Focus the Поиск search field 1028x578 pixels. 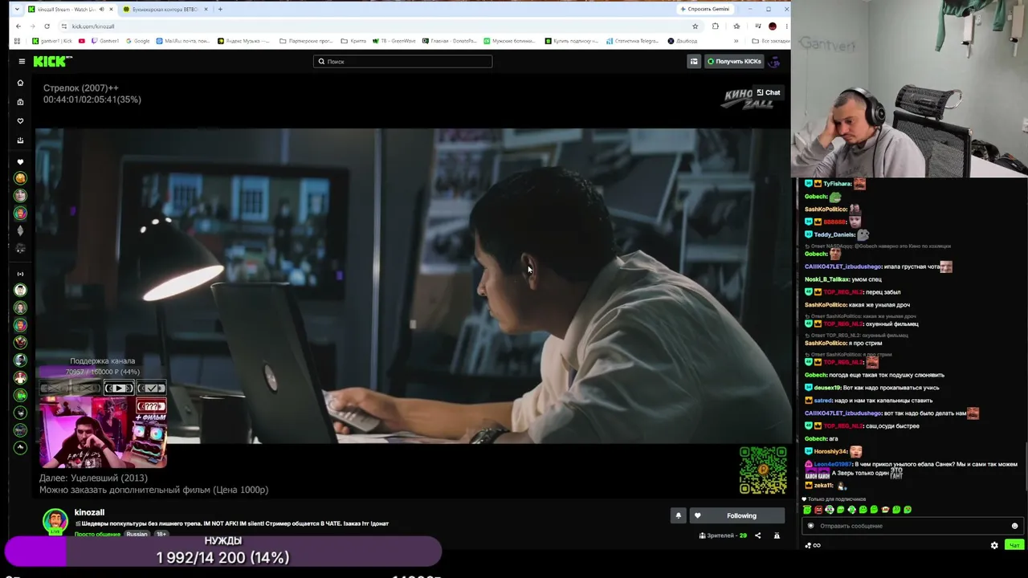click(x=402, y=61)
